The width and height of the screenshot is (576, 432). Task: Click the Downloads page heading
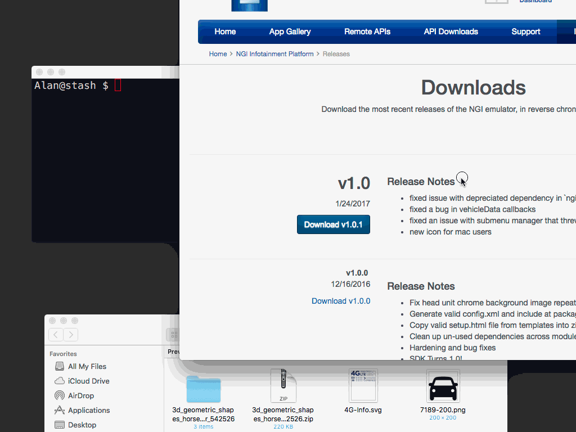pyautogui.click(x=473, y=87)
